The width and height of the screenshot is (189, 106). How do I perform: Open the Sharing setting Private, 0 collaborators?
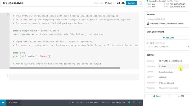tap(171, 61)
